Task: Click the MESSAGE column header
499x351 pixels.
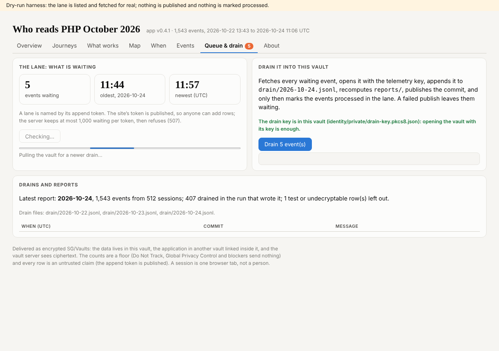Action: pyautogui.click(x=347, y=226)
